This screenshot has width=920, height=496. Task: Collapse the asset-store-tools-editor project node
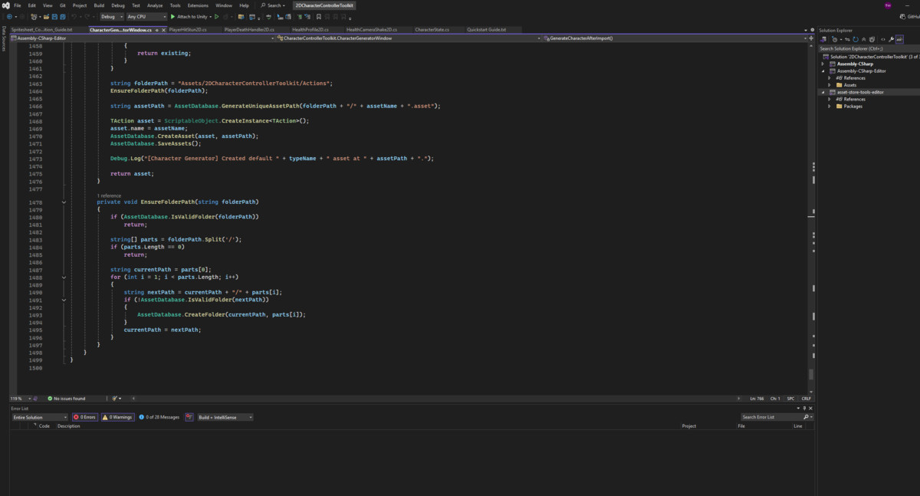823,92
